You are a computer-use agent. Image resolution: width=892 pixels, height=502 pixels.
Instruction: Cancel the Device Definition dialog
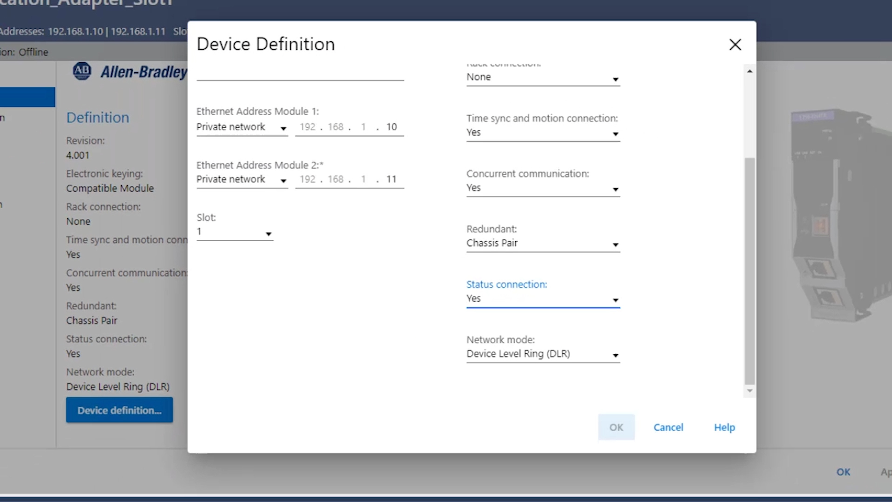point(668,427)
